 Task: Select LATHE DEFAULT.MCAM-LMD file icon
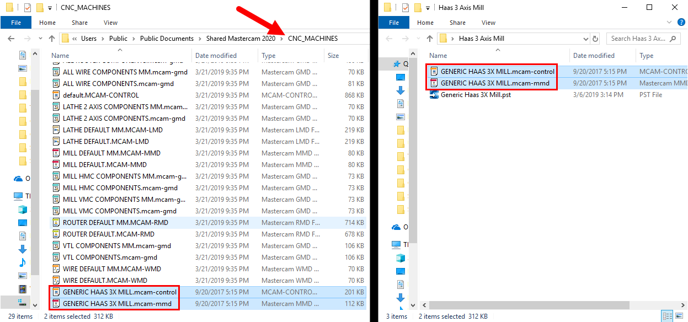point(56,142)
